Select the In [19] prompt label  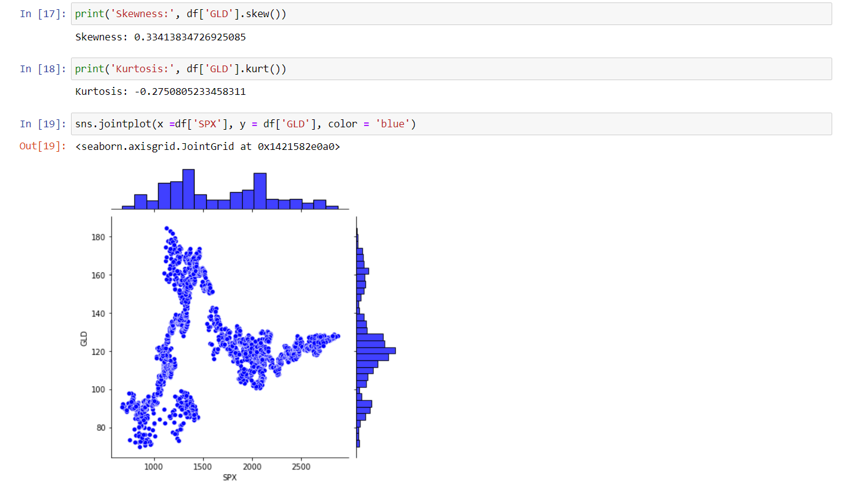tap(42, 124)
